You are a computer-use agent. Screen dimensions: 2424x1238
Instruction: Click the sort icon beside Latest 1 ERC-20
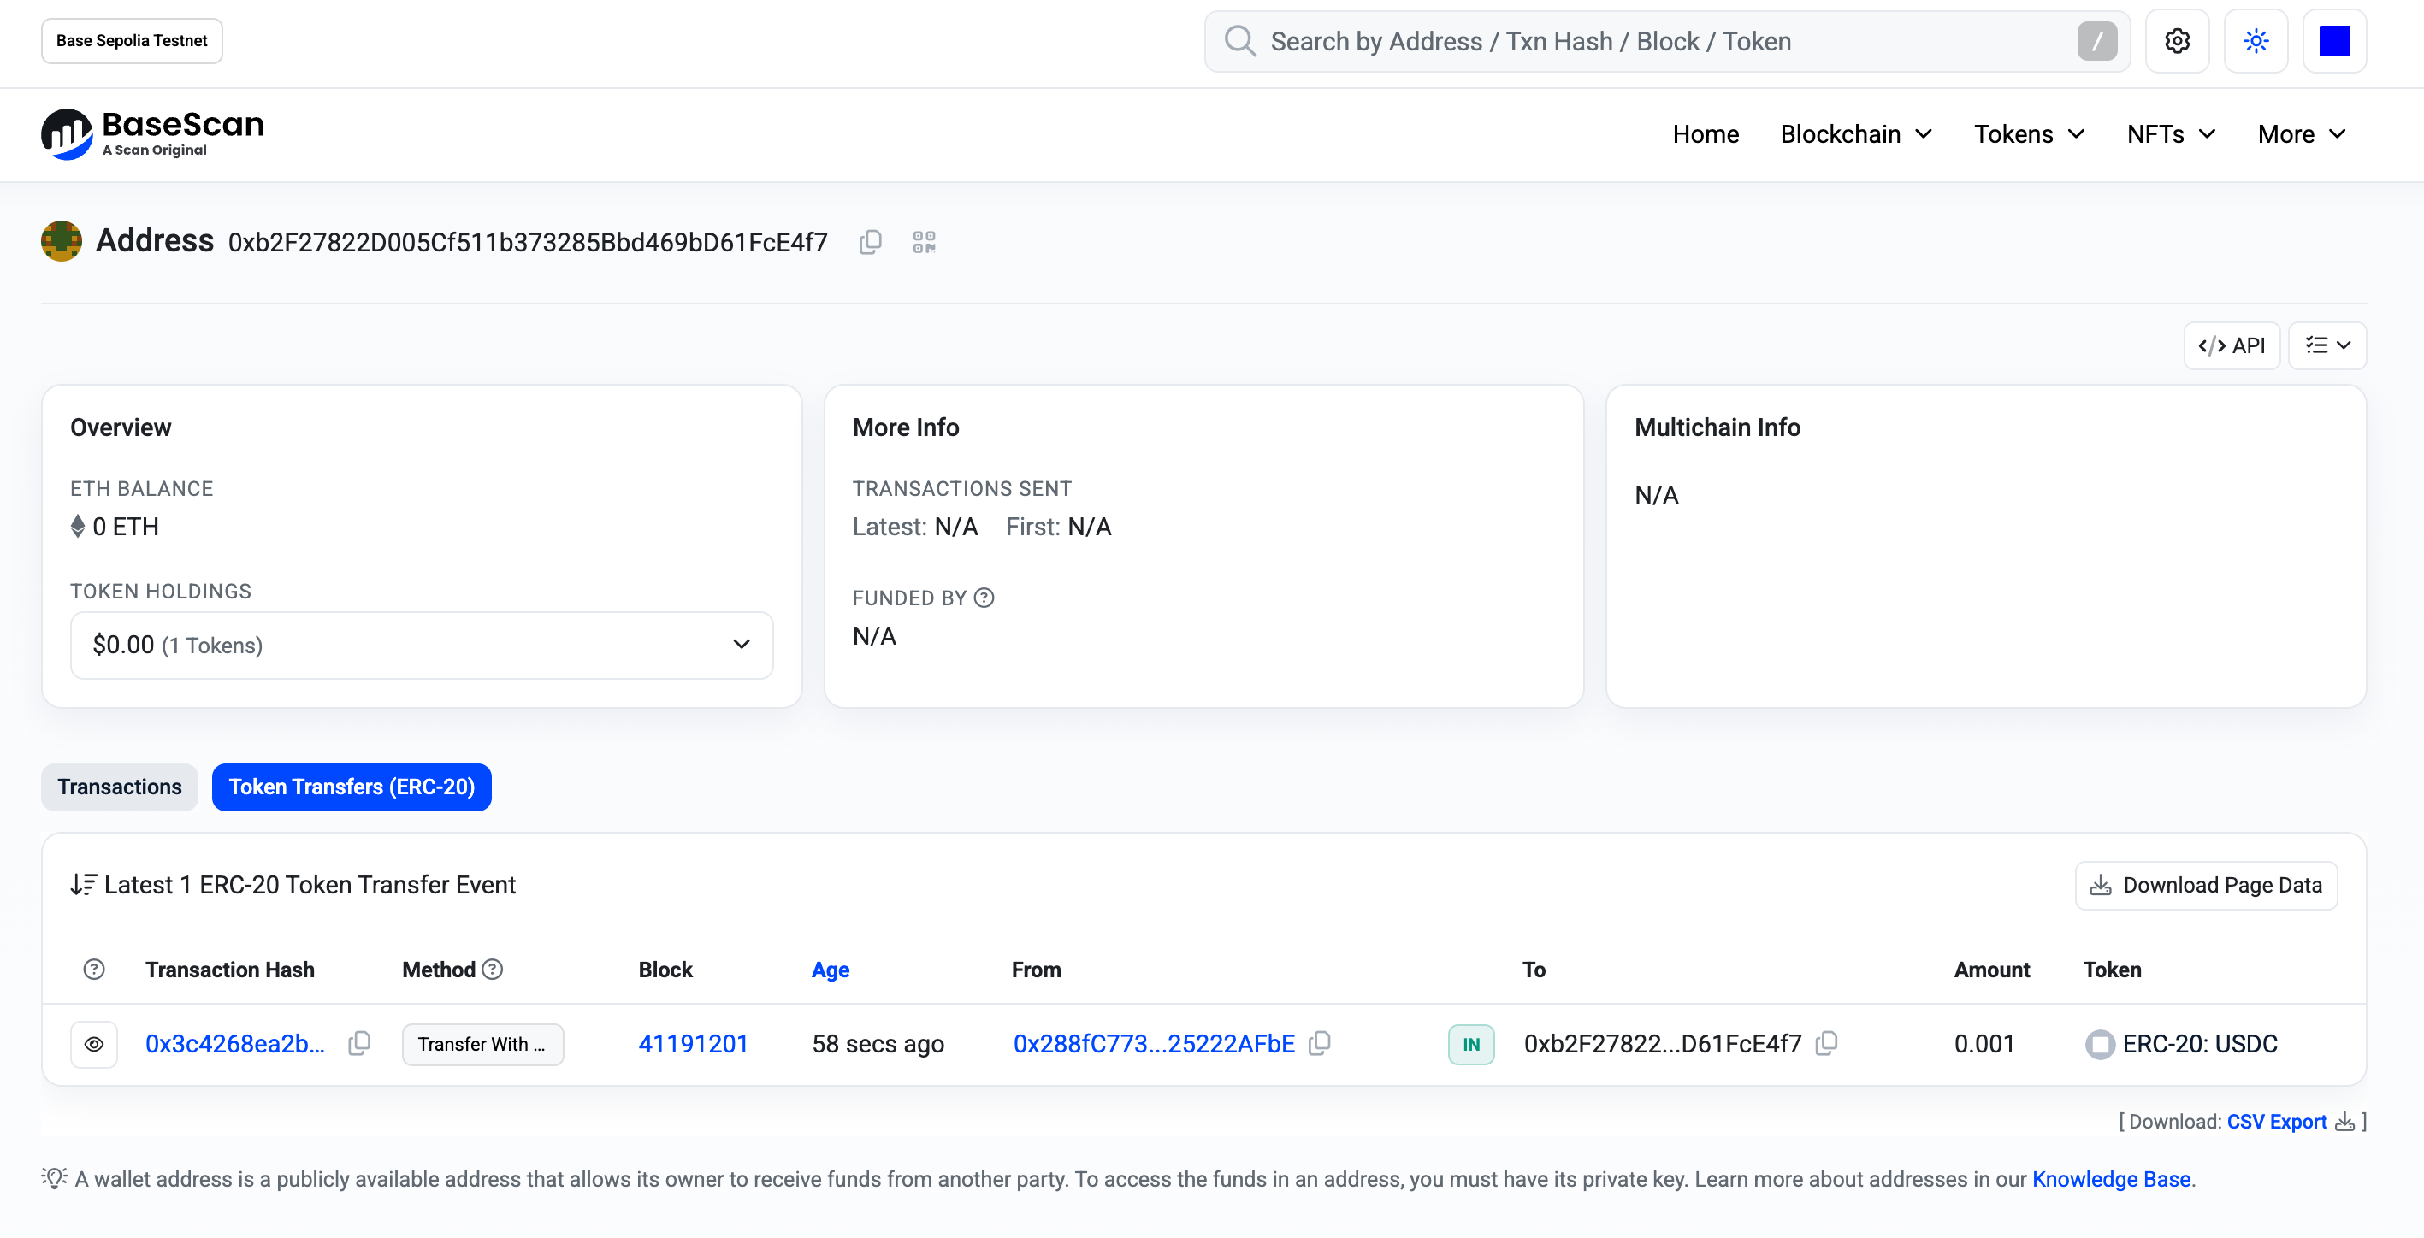point(83,885)
